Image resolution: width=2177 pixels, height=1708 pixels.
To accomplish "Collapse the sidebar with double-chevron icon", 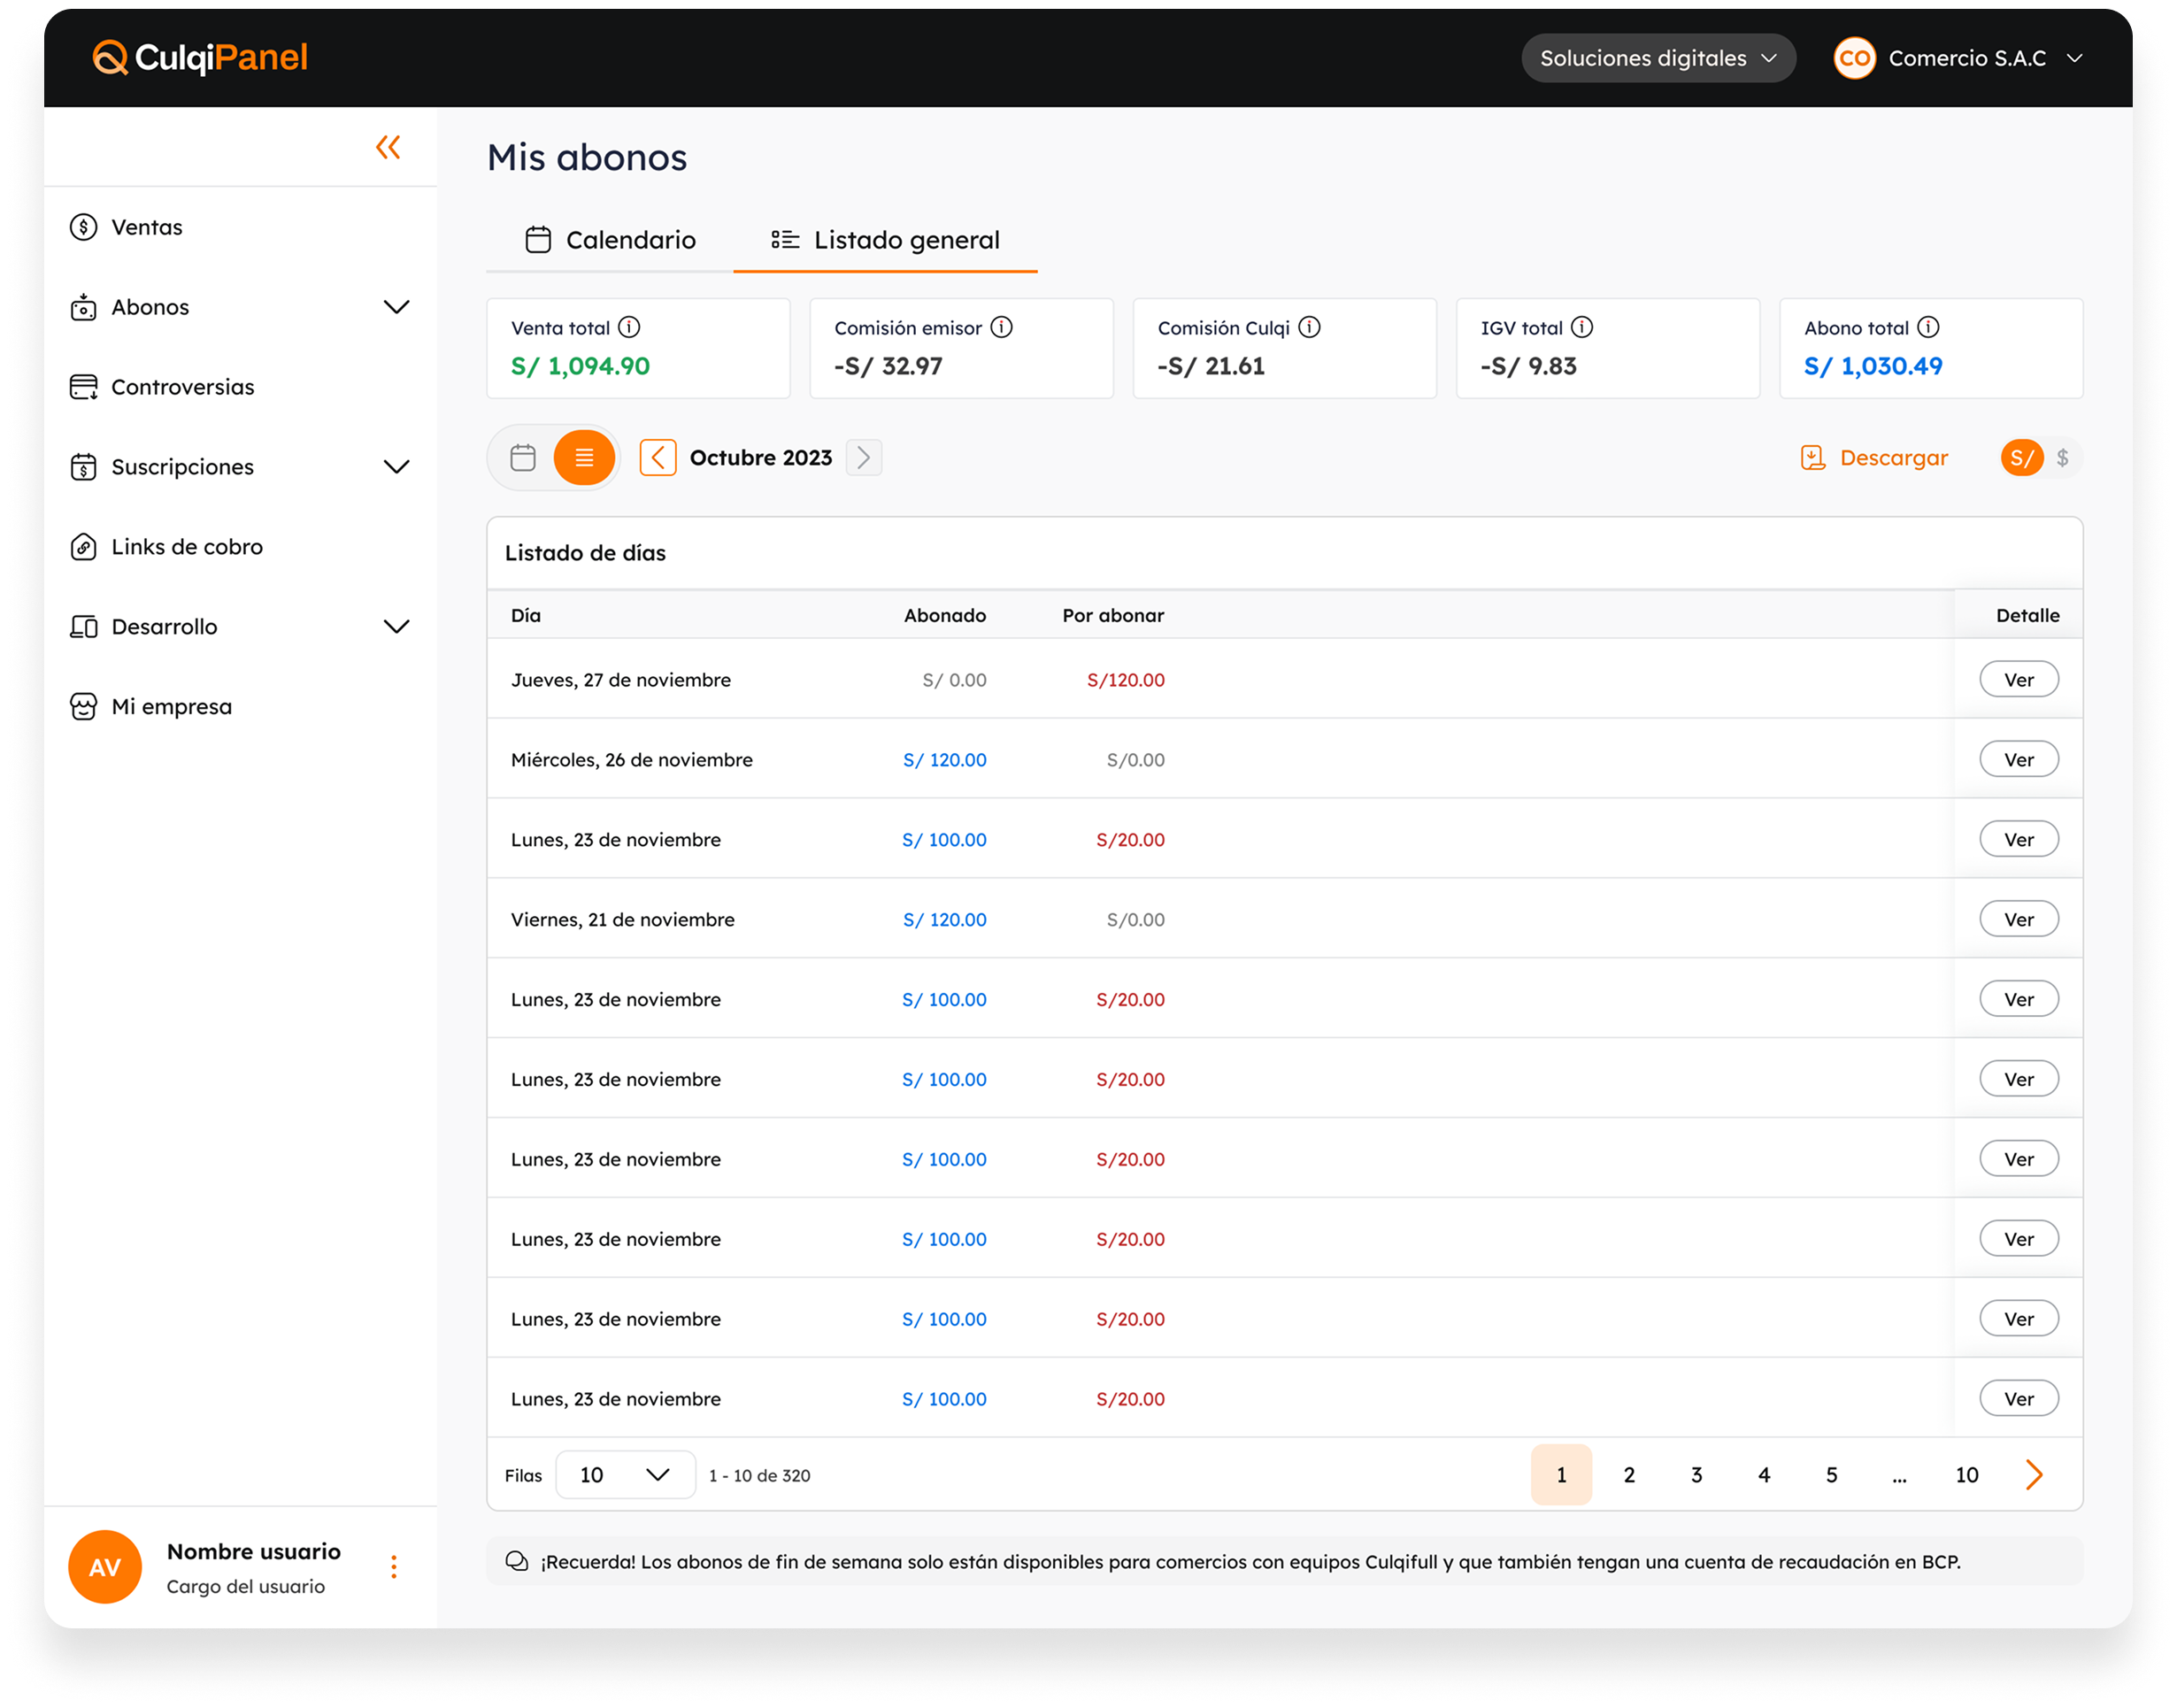I will (388, 147).
